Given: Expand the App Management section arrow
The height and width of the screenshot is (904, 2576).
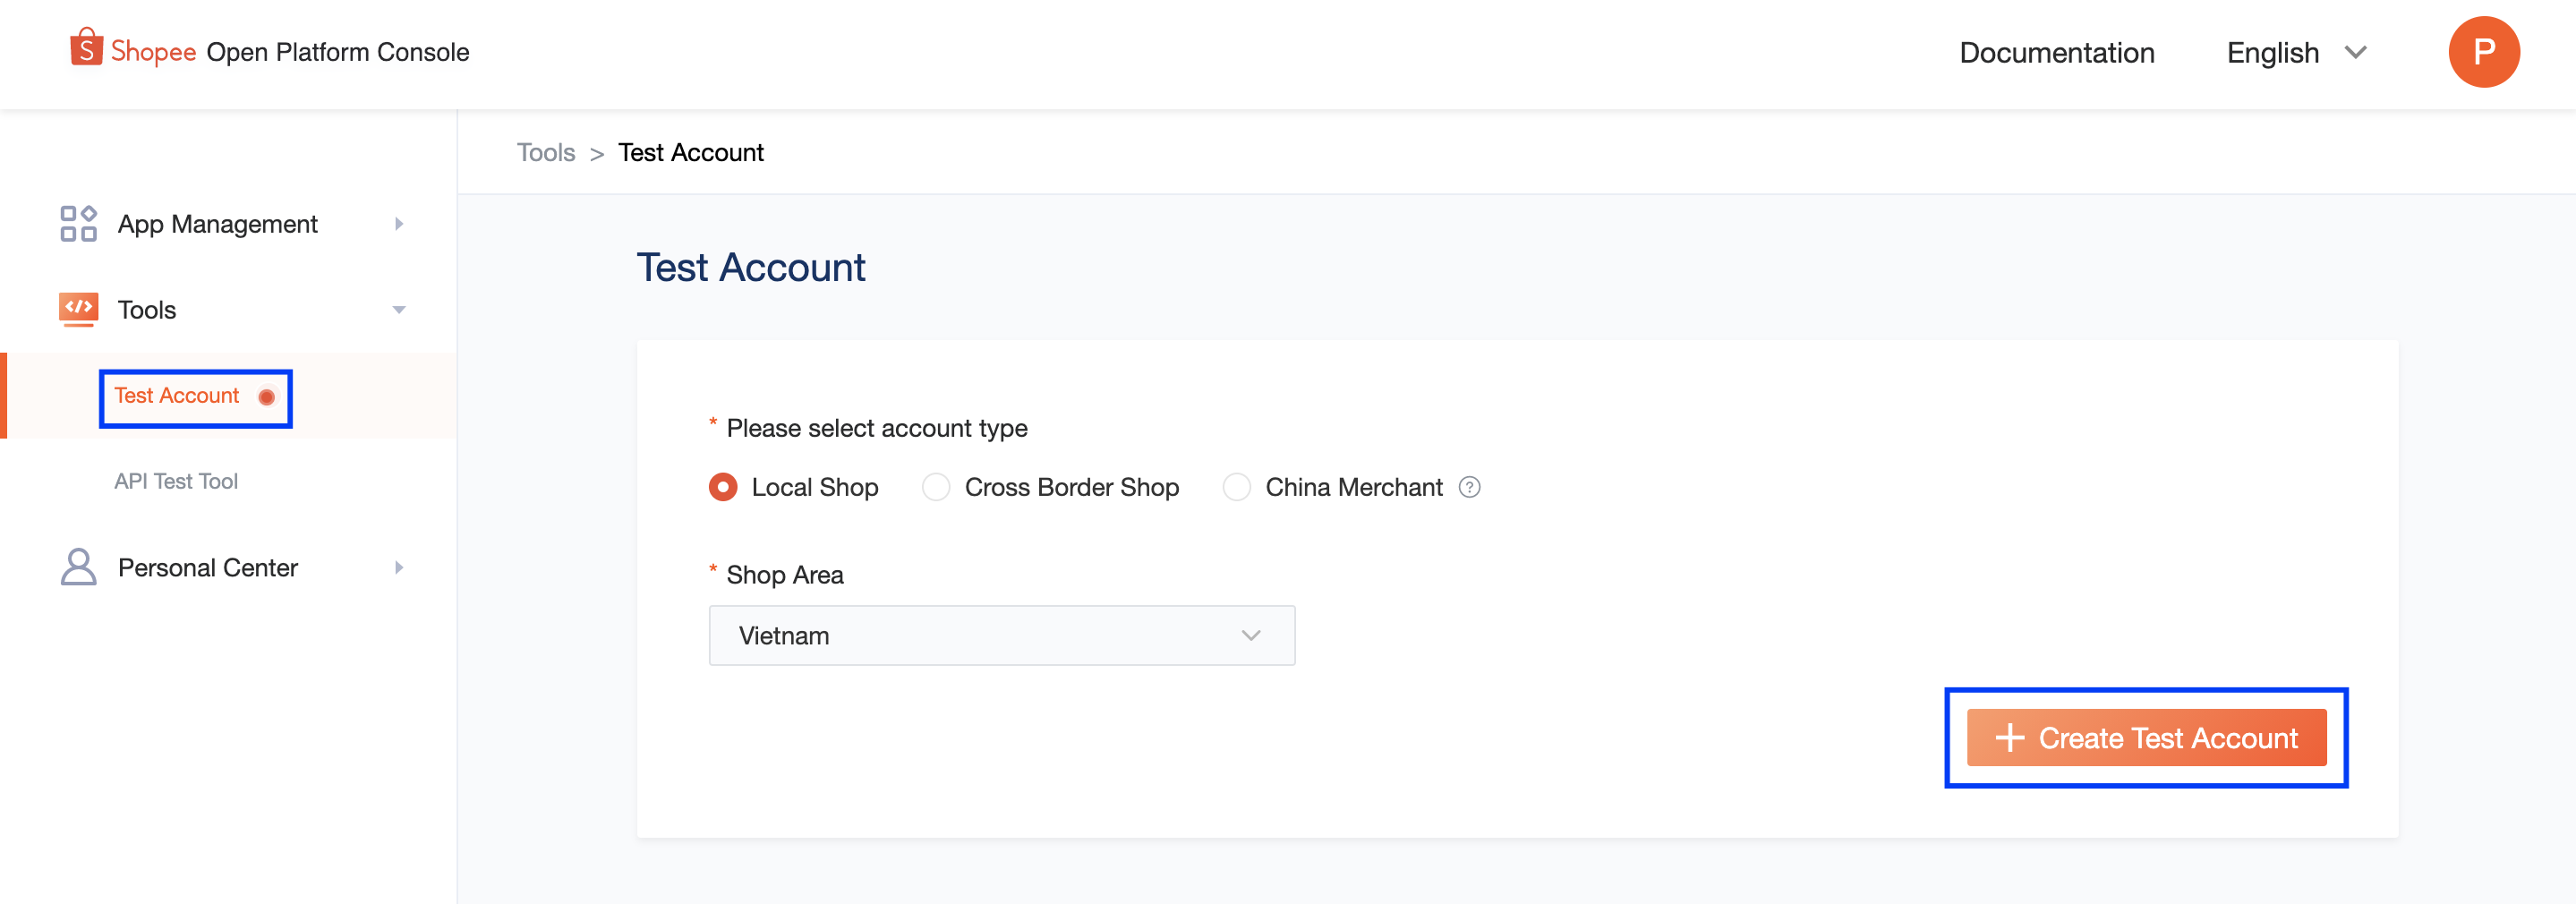Looking at the screenshot, I should (399, 224).
